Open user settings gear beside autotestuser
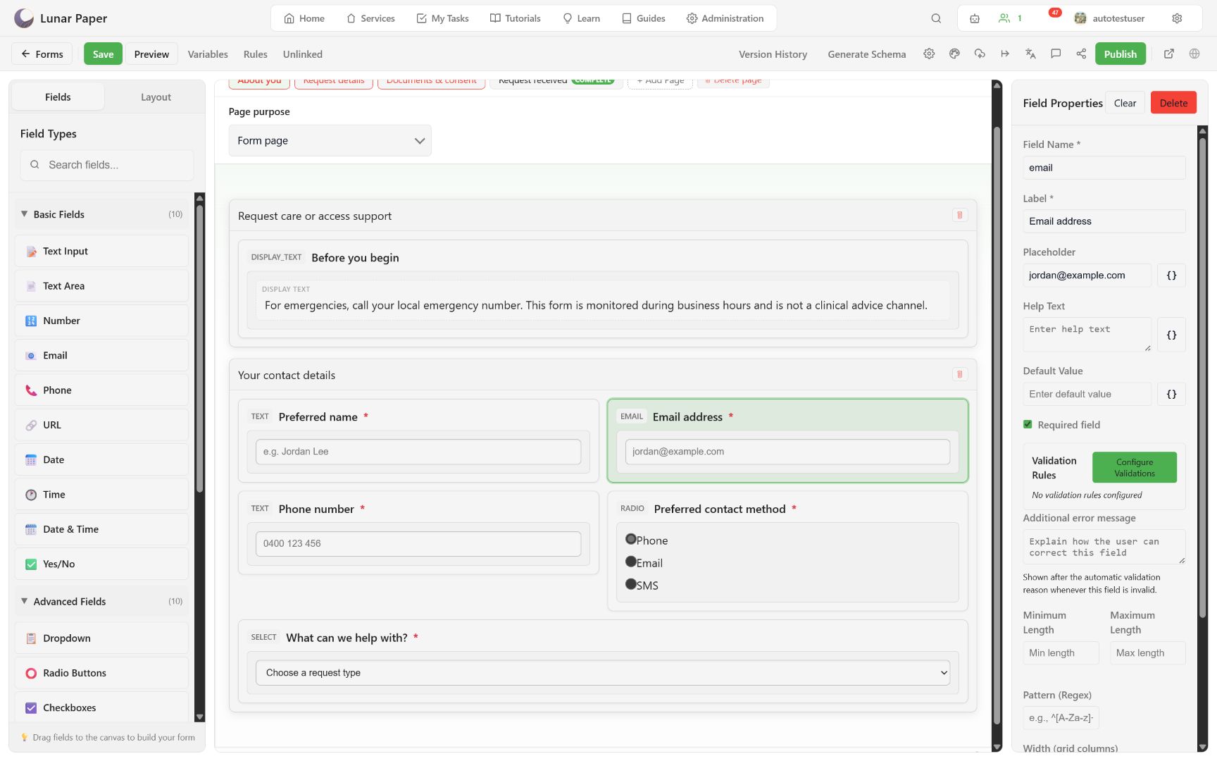 (x=1177, y=18)
